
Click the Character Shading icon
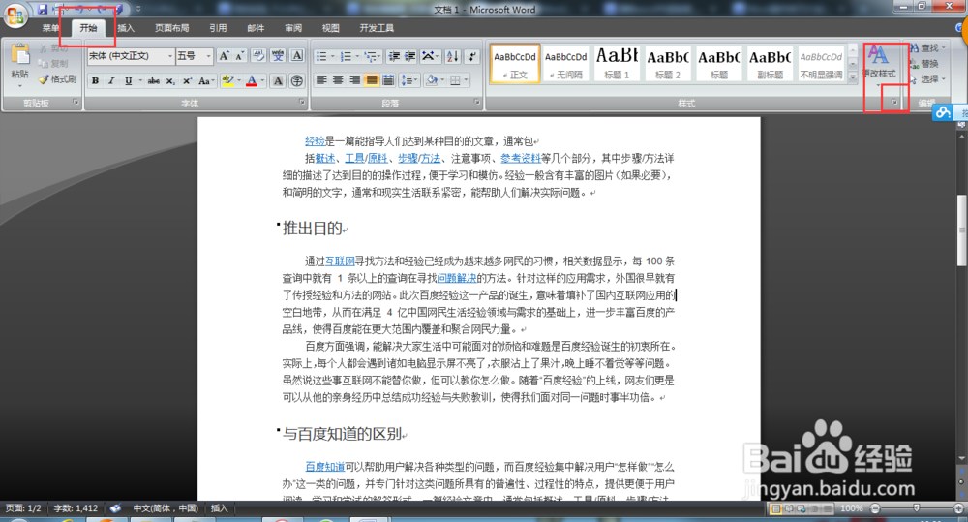(278, 81)
